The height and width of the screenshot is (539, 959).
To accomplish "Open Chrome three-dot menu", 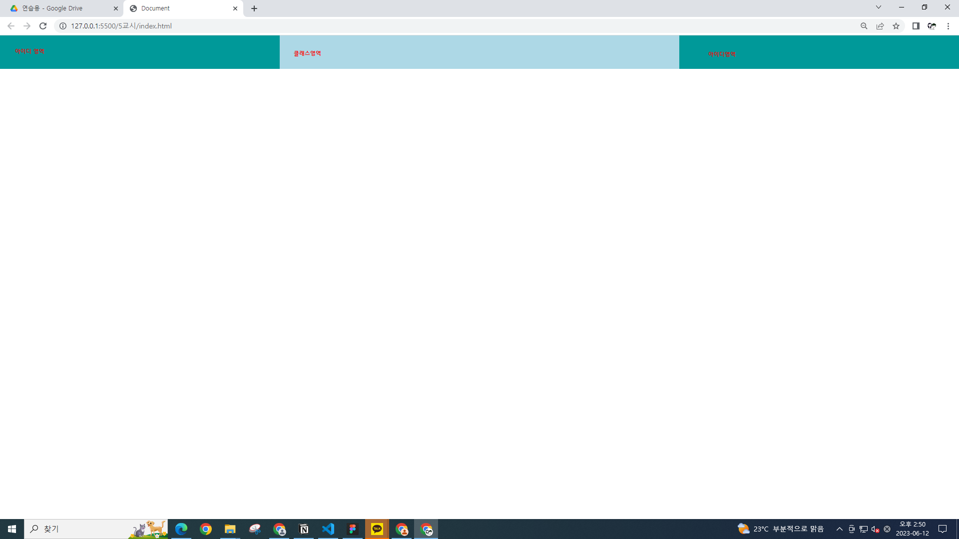I will pos(948,26).
